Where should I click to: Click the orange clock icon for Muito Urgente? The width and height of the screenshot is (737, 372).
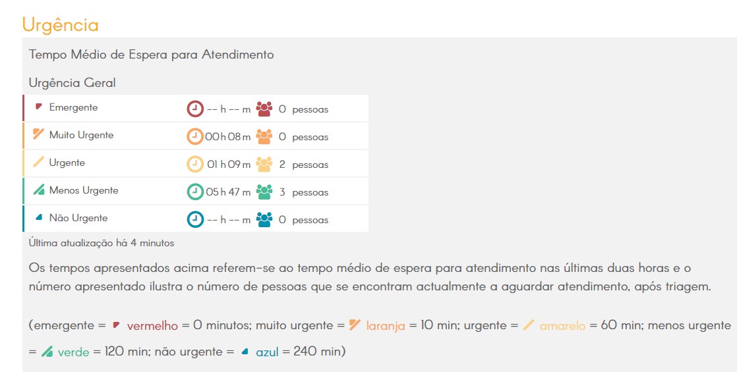[195, 137]
